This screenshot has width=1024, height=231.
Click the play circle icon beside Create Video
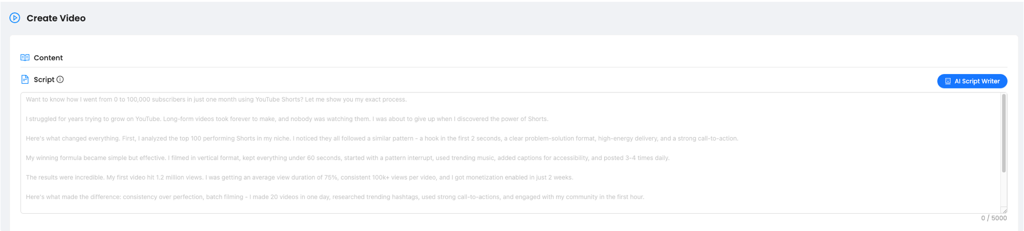point(15,18)
